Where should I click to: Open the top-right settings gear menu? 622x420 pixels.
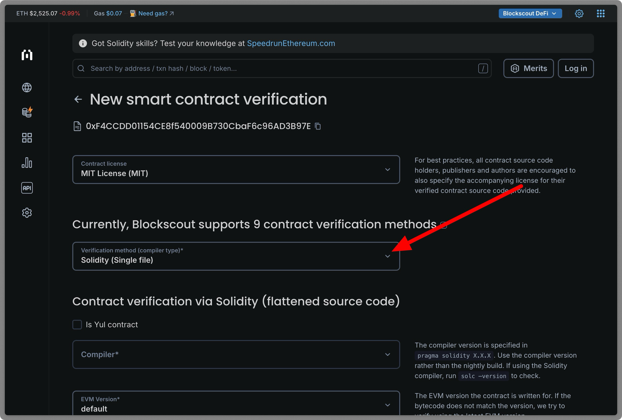(579, 13)
